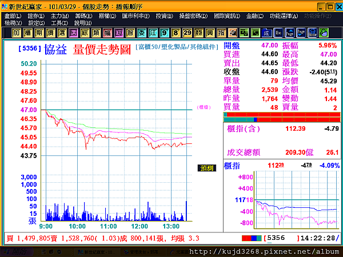Viewport: 343px width, 257px height.
Task: Open the 金融(C) menu
Action: tap(255, 16)
